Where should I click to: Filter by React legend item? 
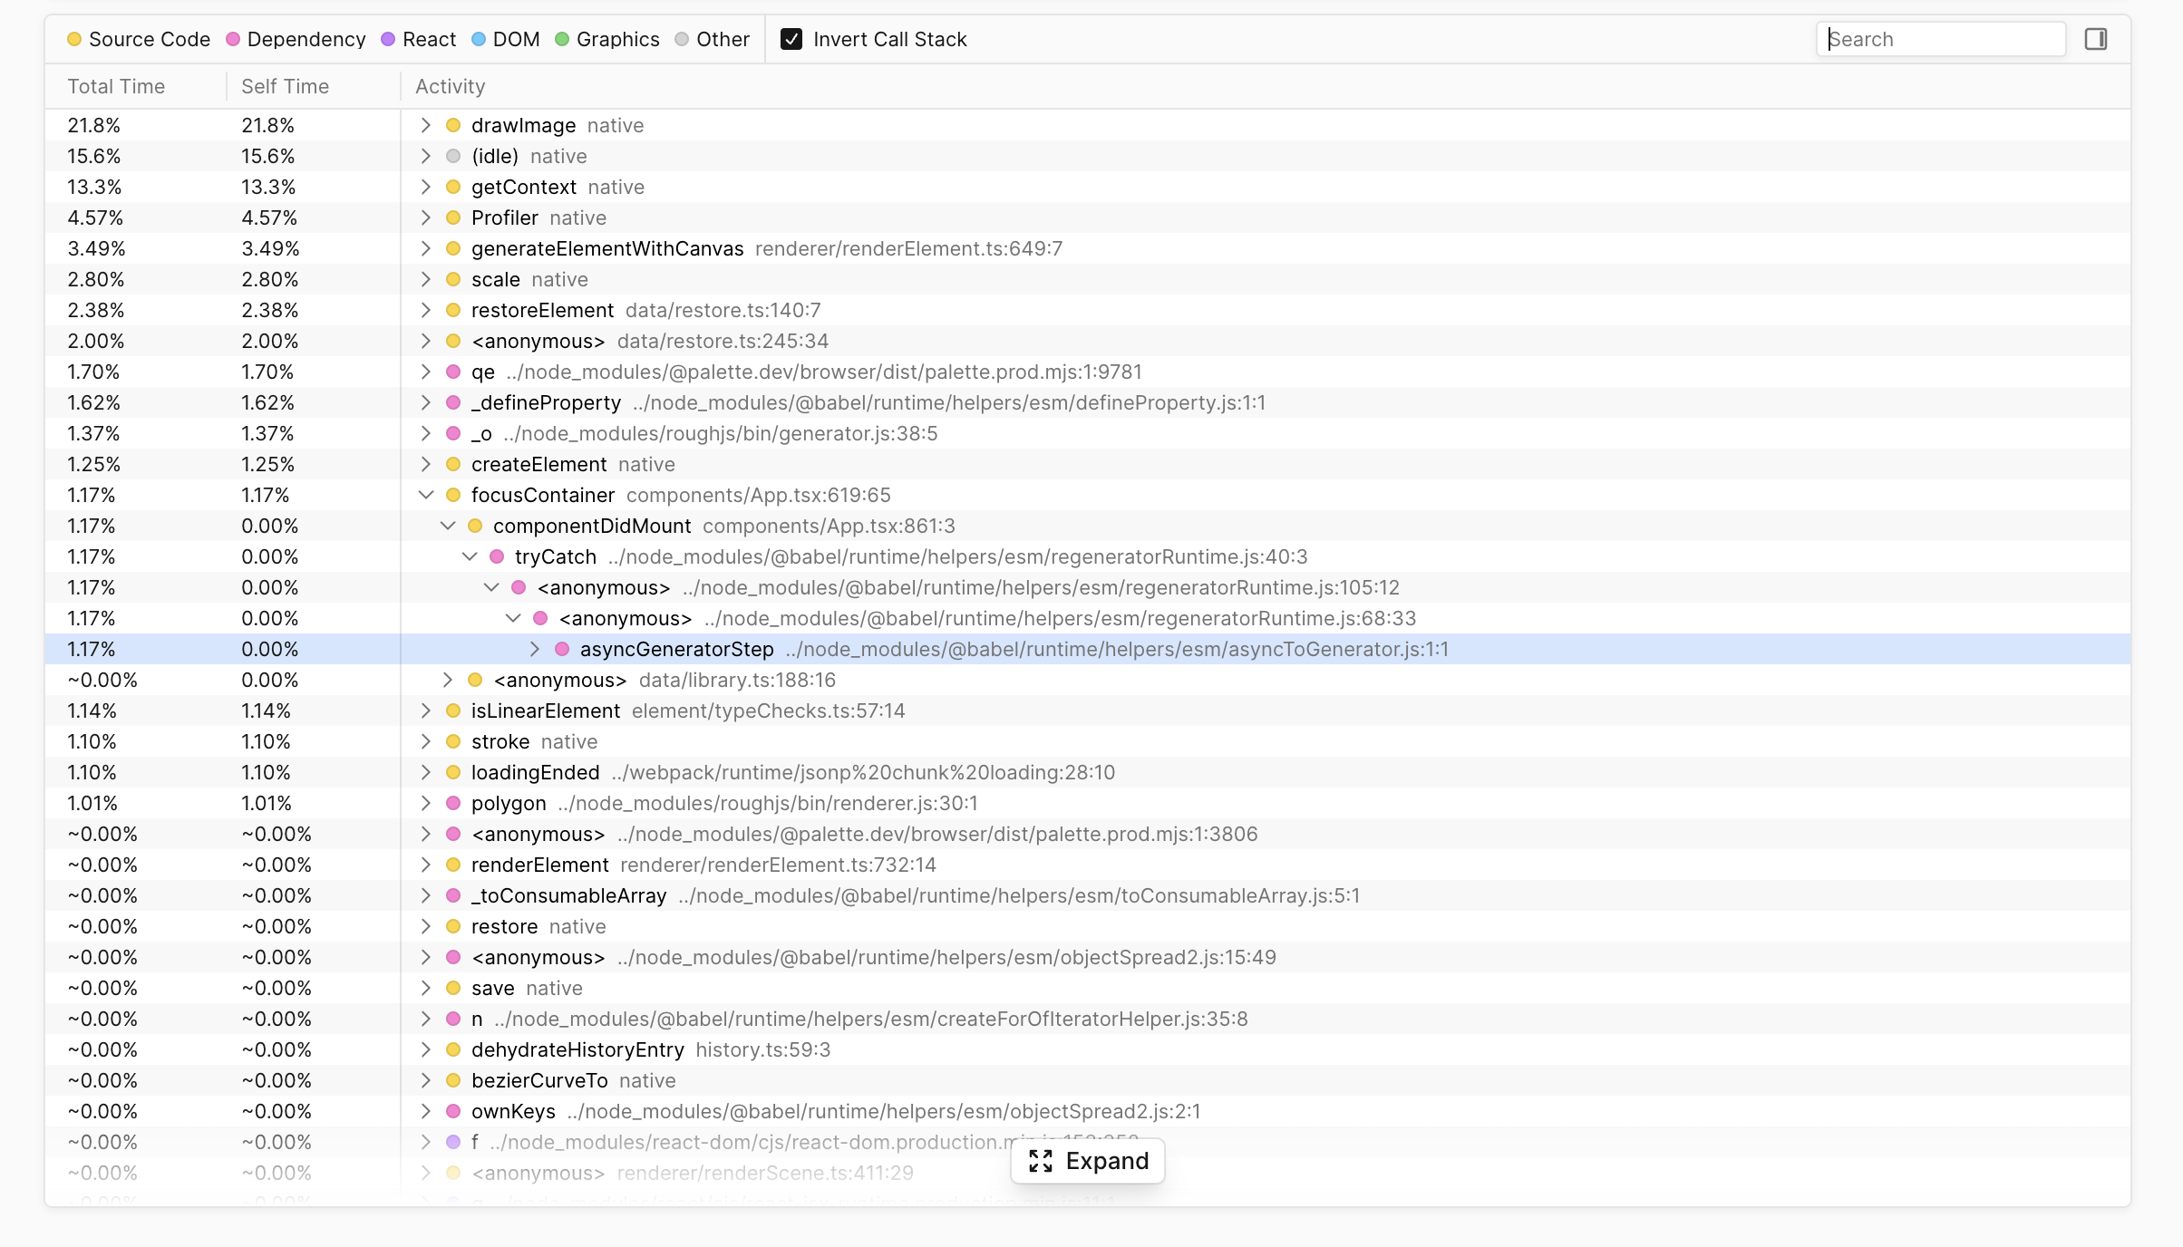coord(418,39)
